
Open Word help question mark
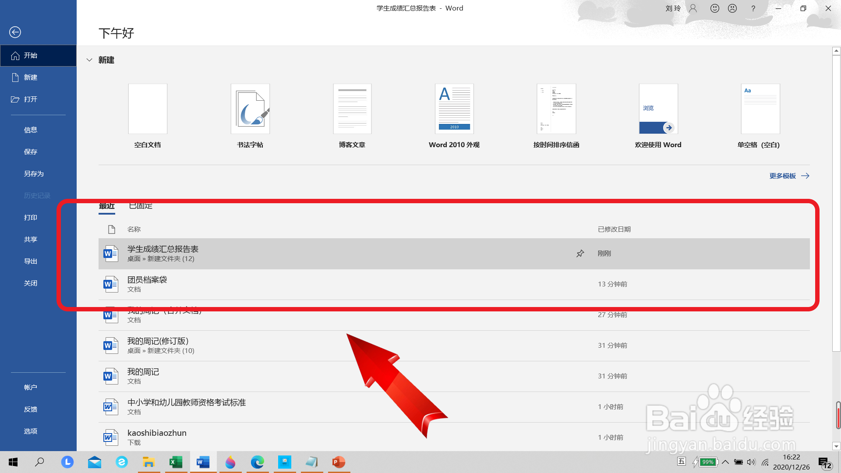[753, 8]
